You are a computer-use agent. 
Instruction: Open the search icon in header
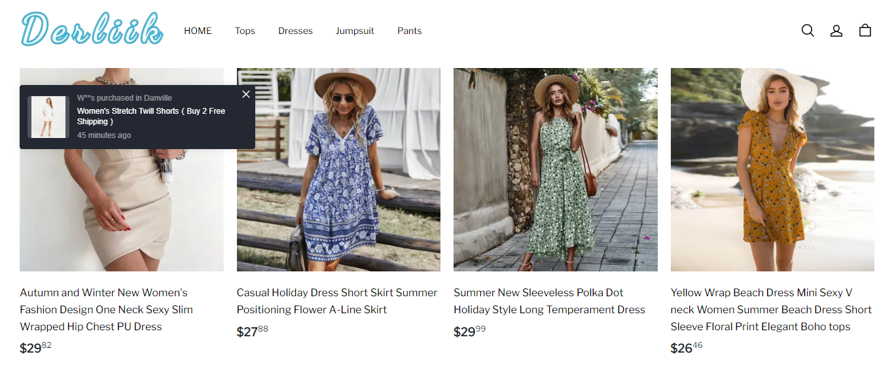coord(808,31)
